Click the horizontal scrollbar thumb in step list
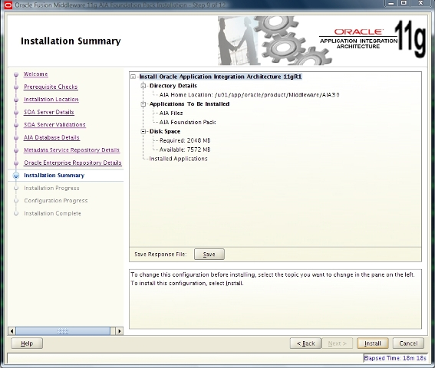435x368 pixels. (x=63, y=331)
